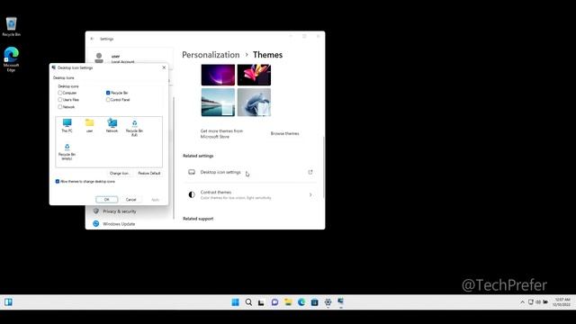Enable the Computer desktop icon checkbox

pos(60,93)
